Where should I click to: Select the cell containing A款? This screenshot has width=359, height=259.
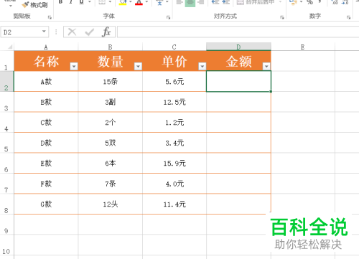pos(46,81)
